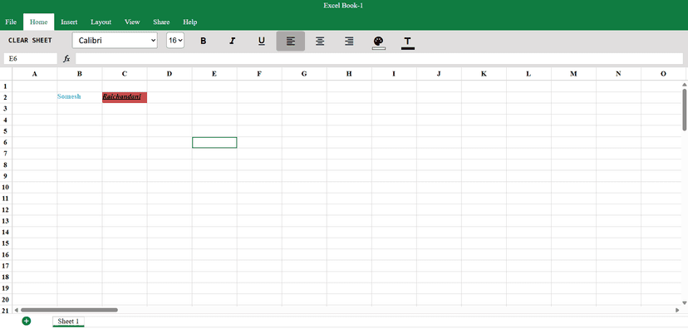Click the horizontal scrollbar left arrow
This screenshot has width=688, height=329.
click(17, 310)
